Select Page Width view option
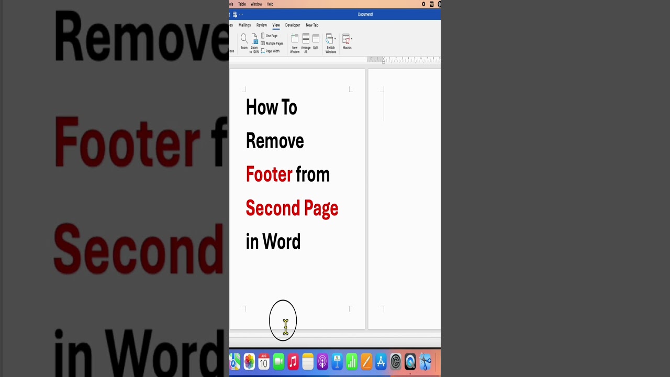Viewport: 670px width, 377px height. click(x=270, y=51)
